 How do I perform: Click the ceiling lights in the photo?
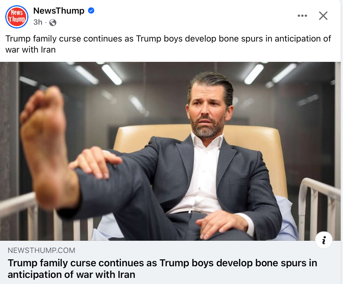click(x=112, y=74)
